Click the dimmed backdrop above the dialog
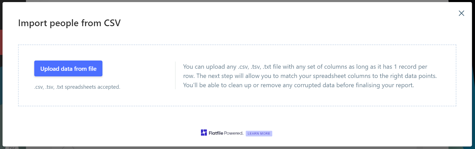Image resolution: width=475 pixels, height=149 pixels. [237, 1]
